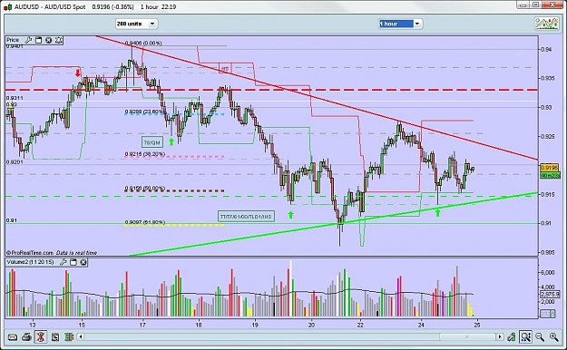Minimize the AUDUSD chart window
This screenshot has height=350, width=567.
click(523, 5)
